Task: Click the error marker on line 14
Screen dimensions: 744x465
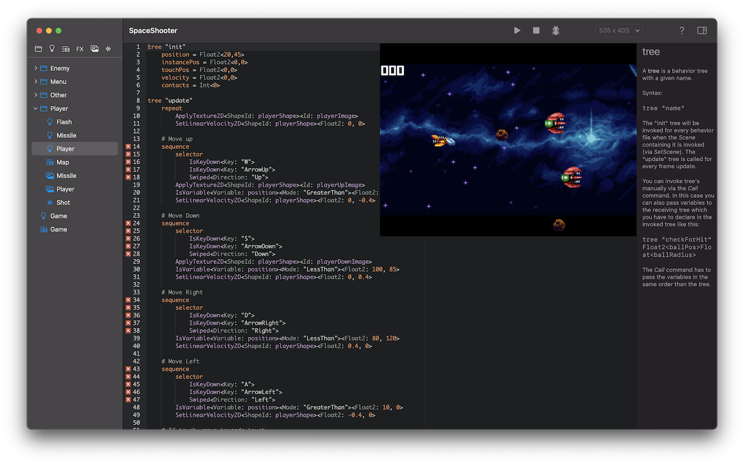Action: [x=128, y=147]
